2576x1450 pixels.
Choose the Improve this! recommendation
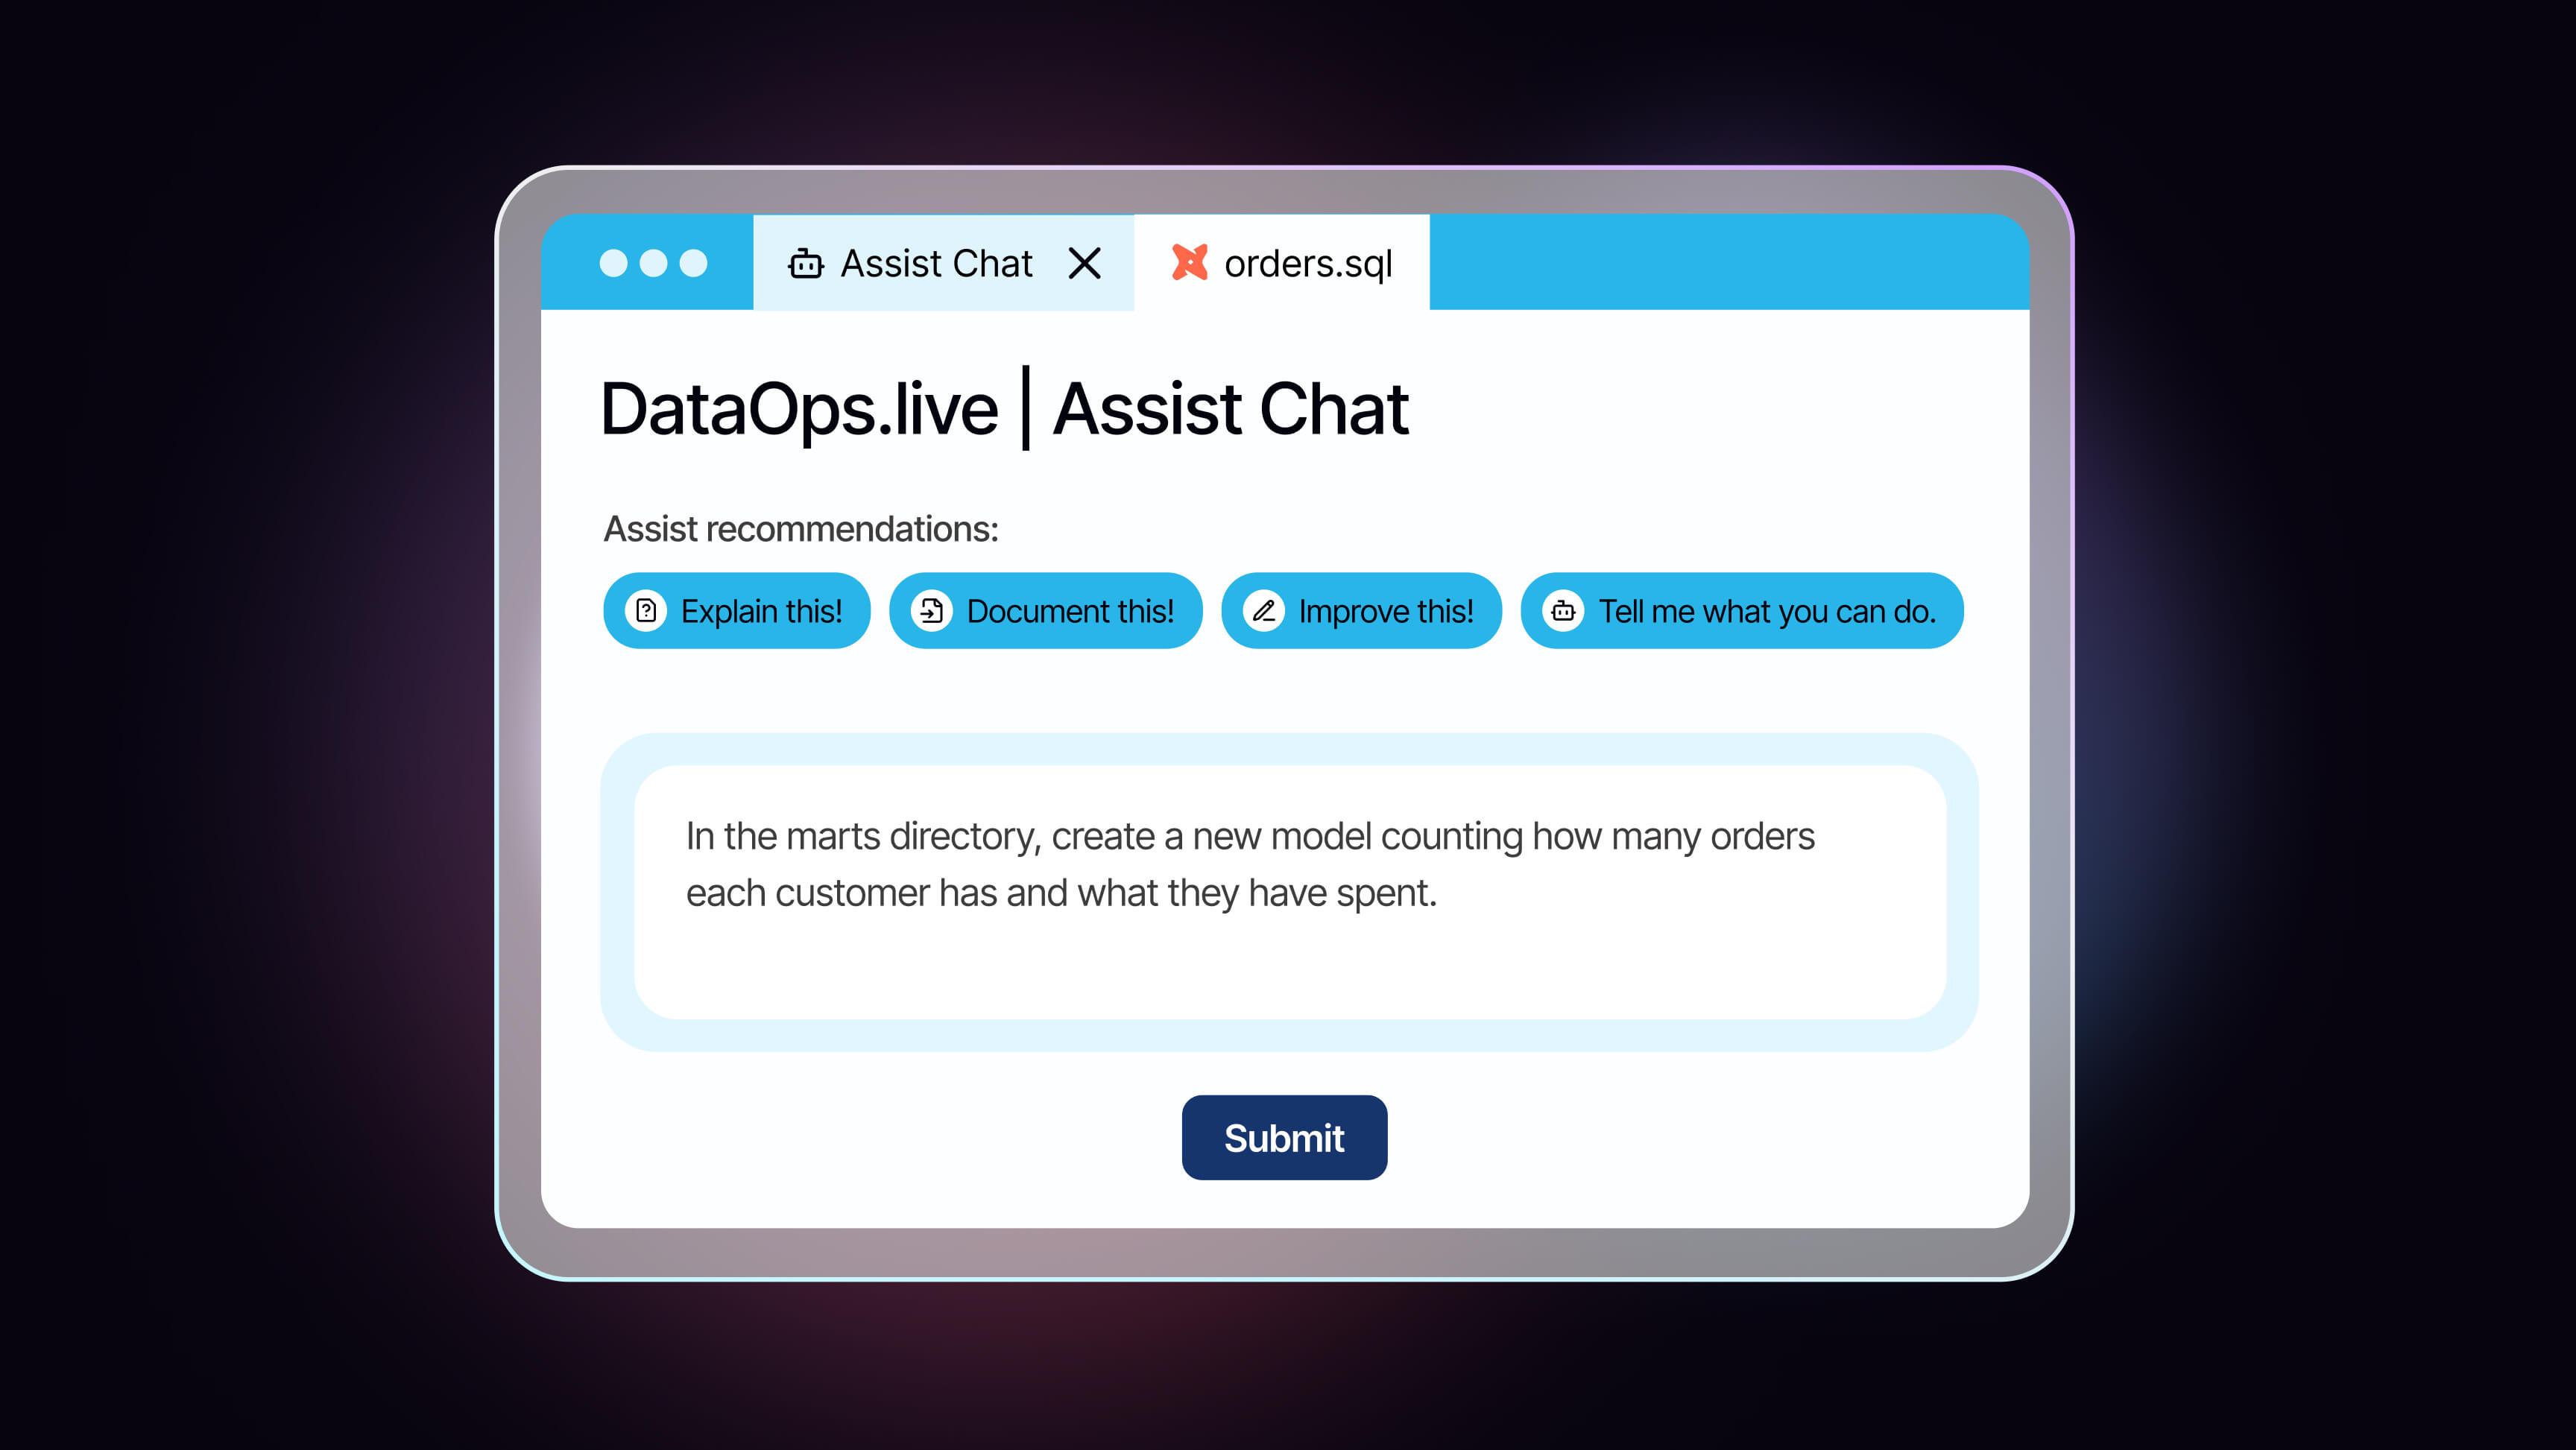tap(1362, 610)
